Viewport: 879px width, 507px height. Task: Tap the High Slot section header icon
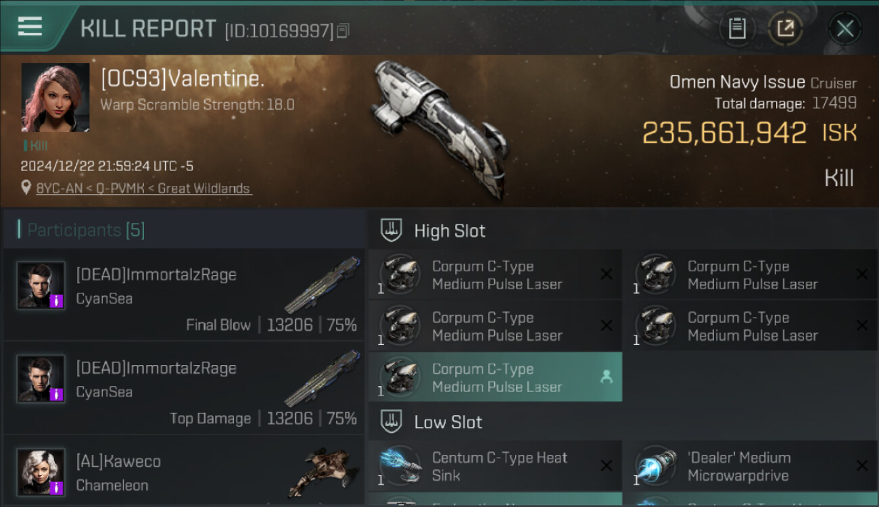click(391, 230)
